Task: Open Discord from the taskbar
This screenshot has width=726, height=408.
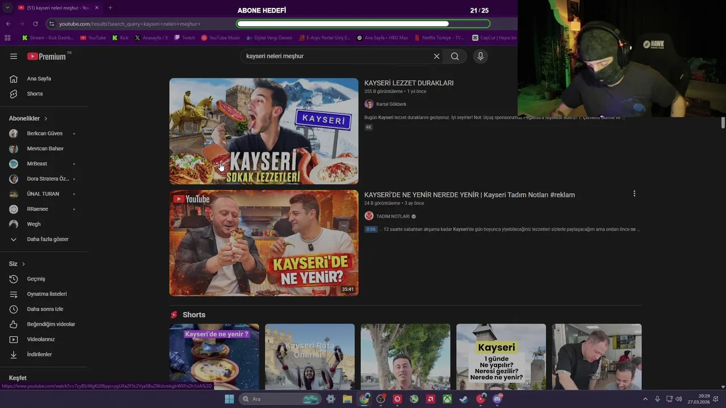Action: click(497, 399)
